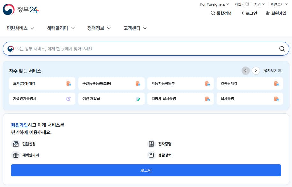Click the search magnifier icon
The height and width of the screenshot is (187, 292).
(x=282, y=49)
